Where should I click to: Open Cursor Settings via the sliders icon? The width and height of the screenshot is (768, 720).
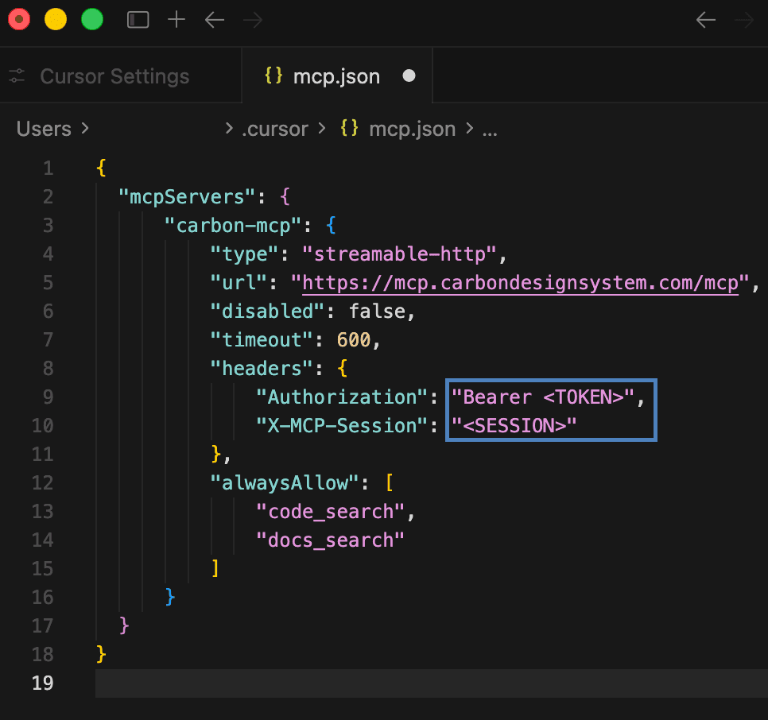[17, 75]
